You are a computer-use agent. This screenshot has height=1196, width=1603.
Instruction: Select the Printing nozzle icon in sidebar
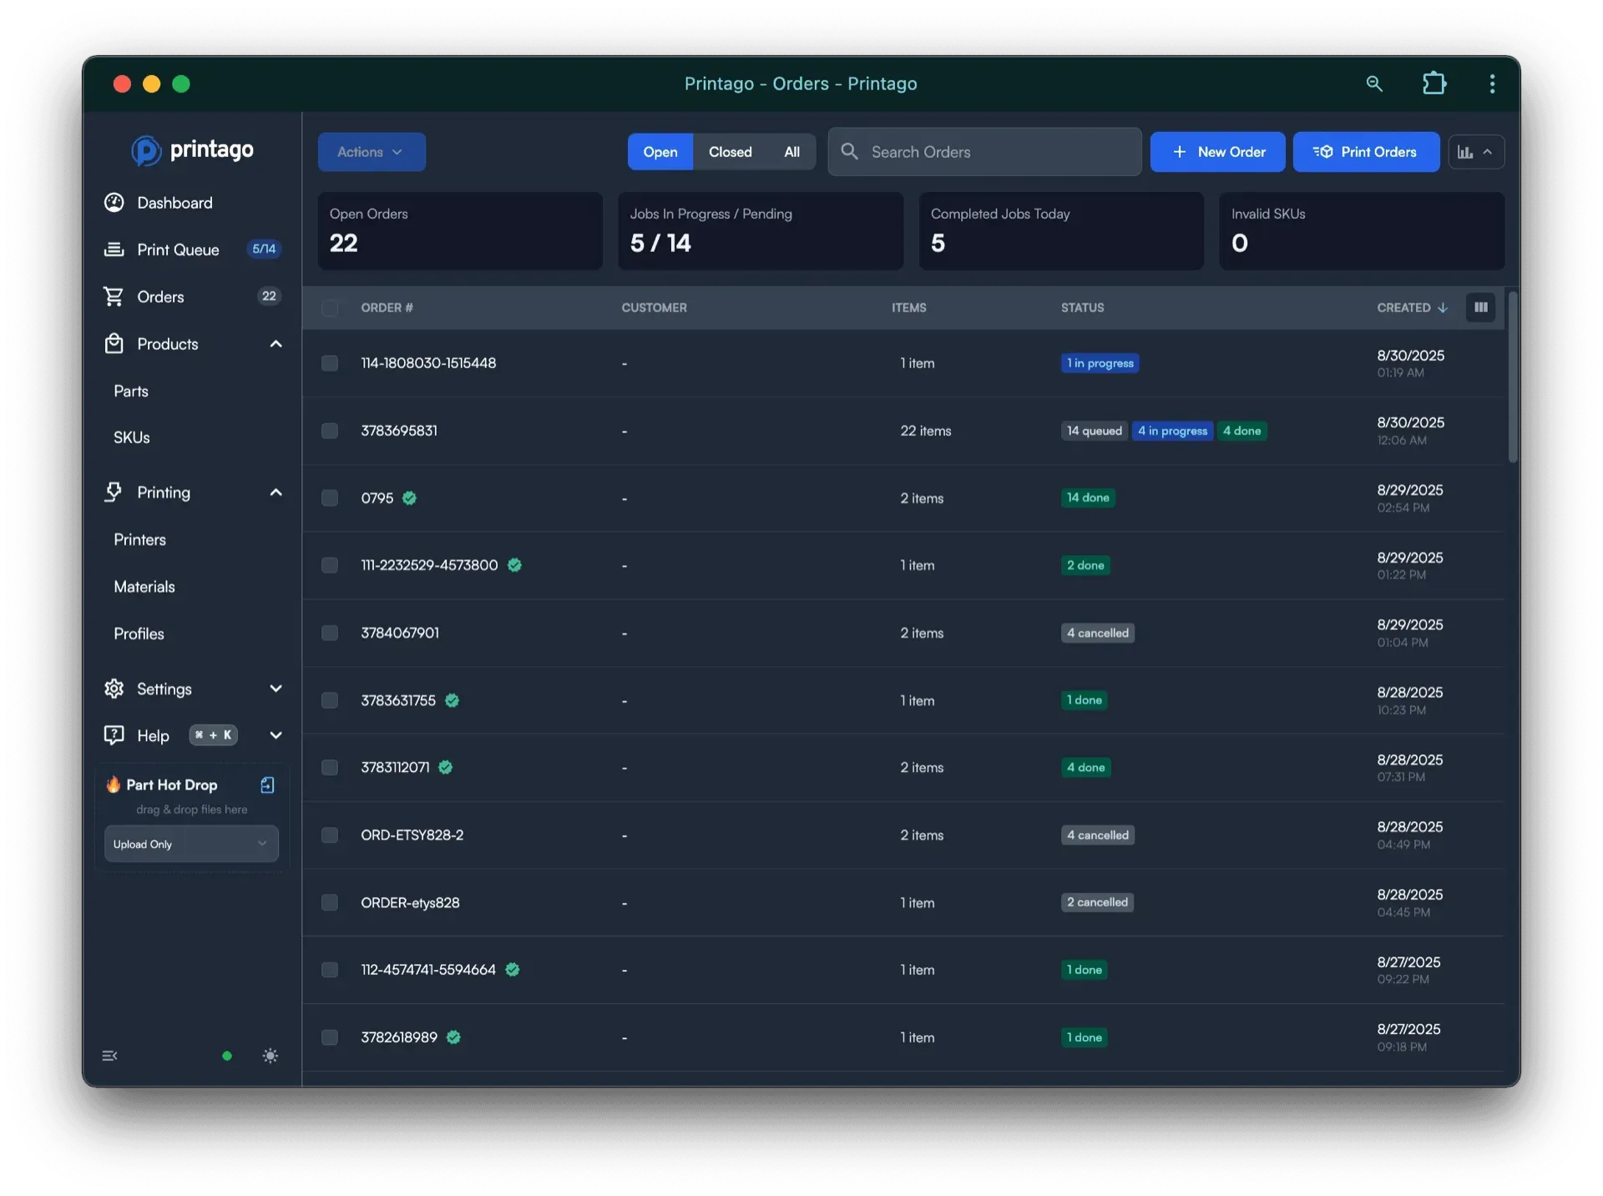[114, 492]
